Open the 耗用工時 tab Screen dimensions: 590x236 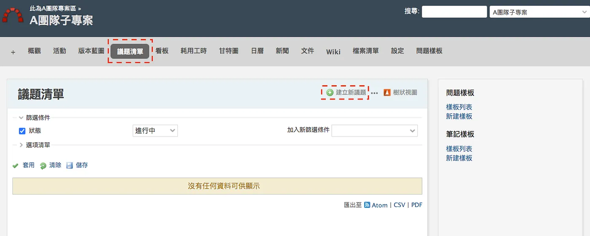tap(194, 51)
